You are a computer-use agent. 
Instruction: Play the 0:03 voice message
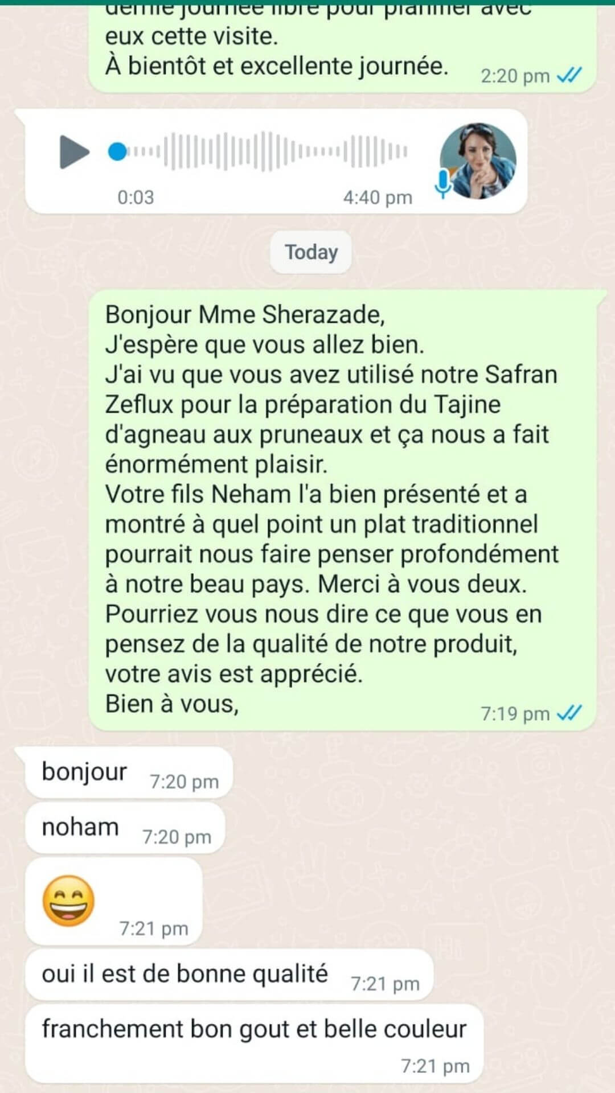pos(74,152)
